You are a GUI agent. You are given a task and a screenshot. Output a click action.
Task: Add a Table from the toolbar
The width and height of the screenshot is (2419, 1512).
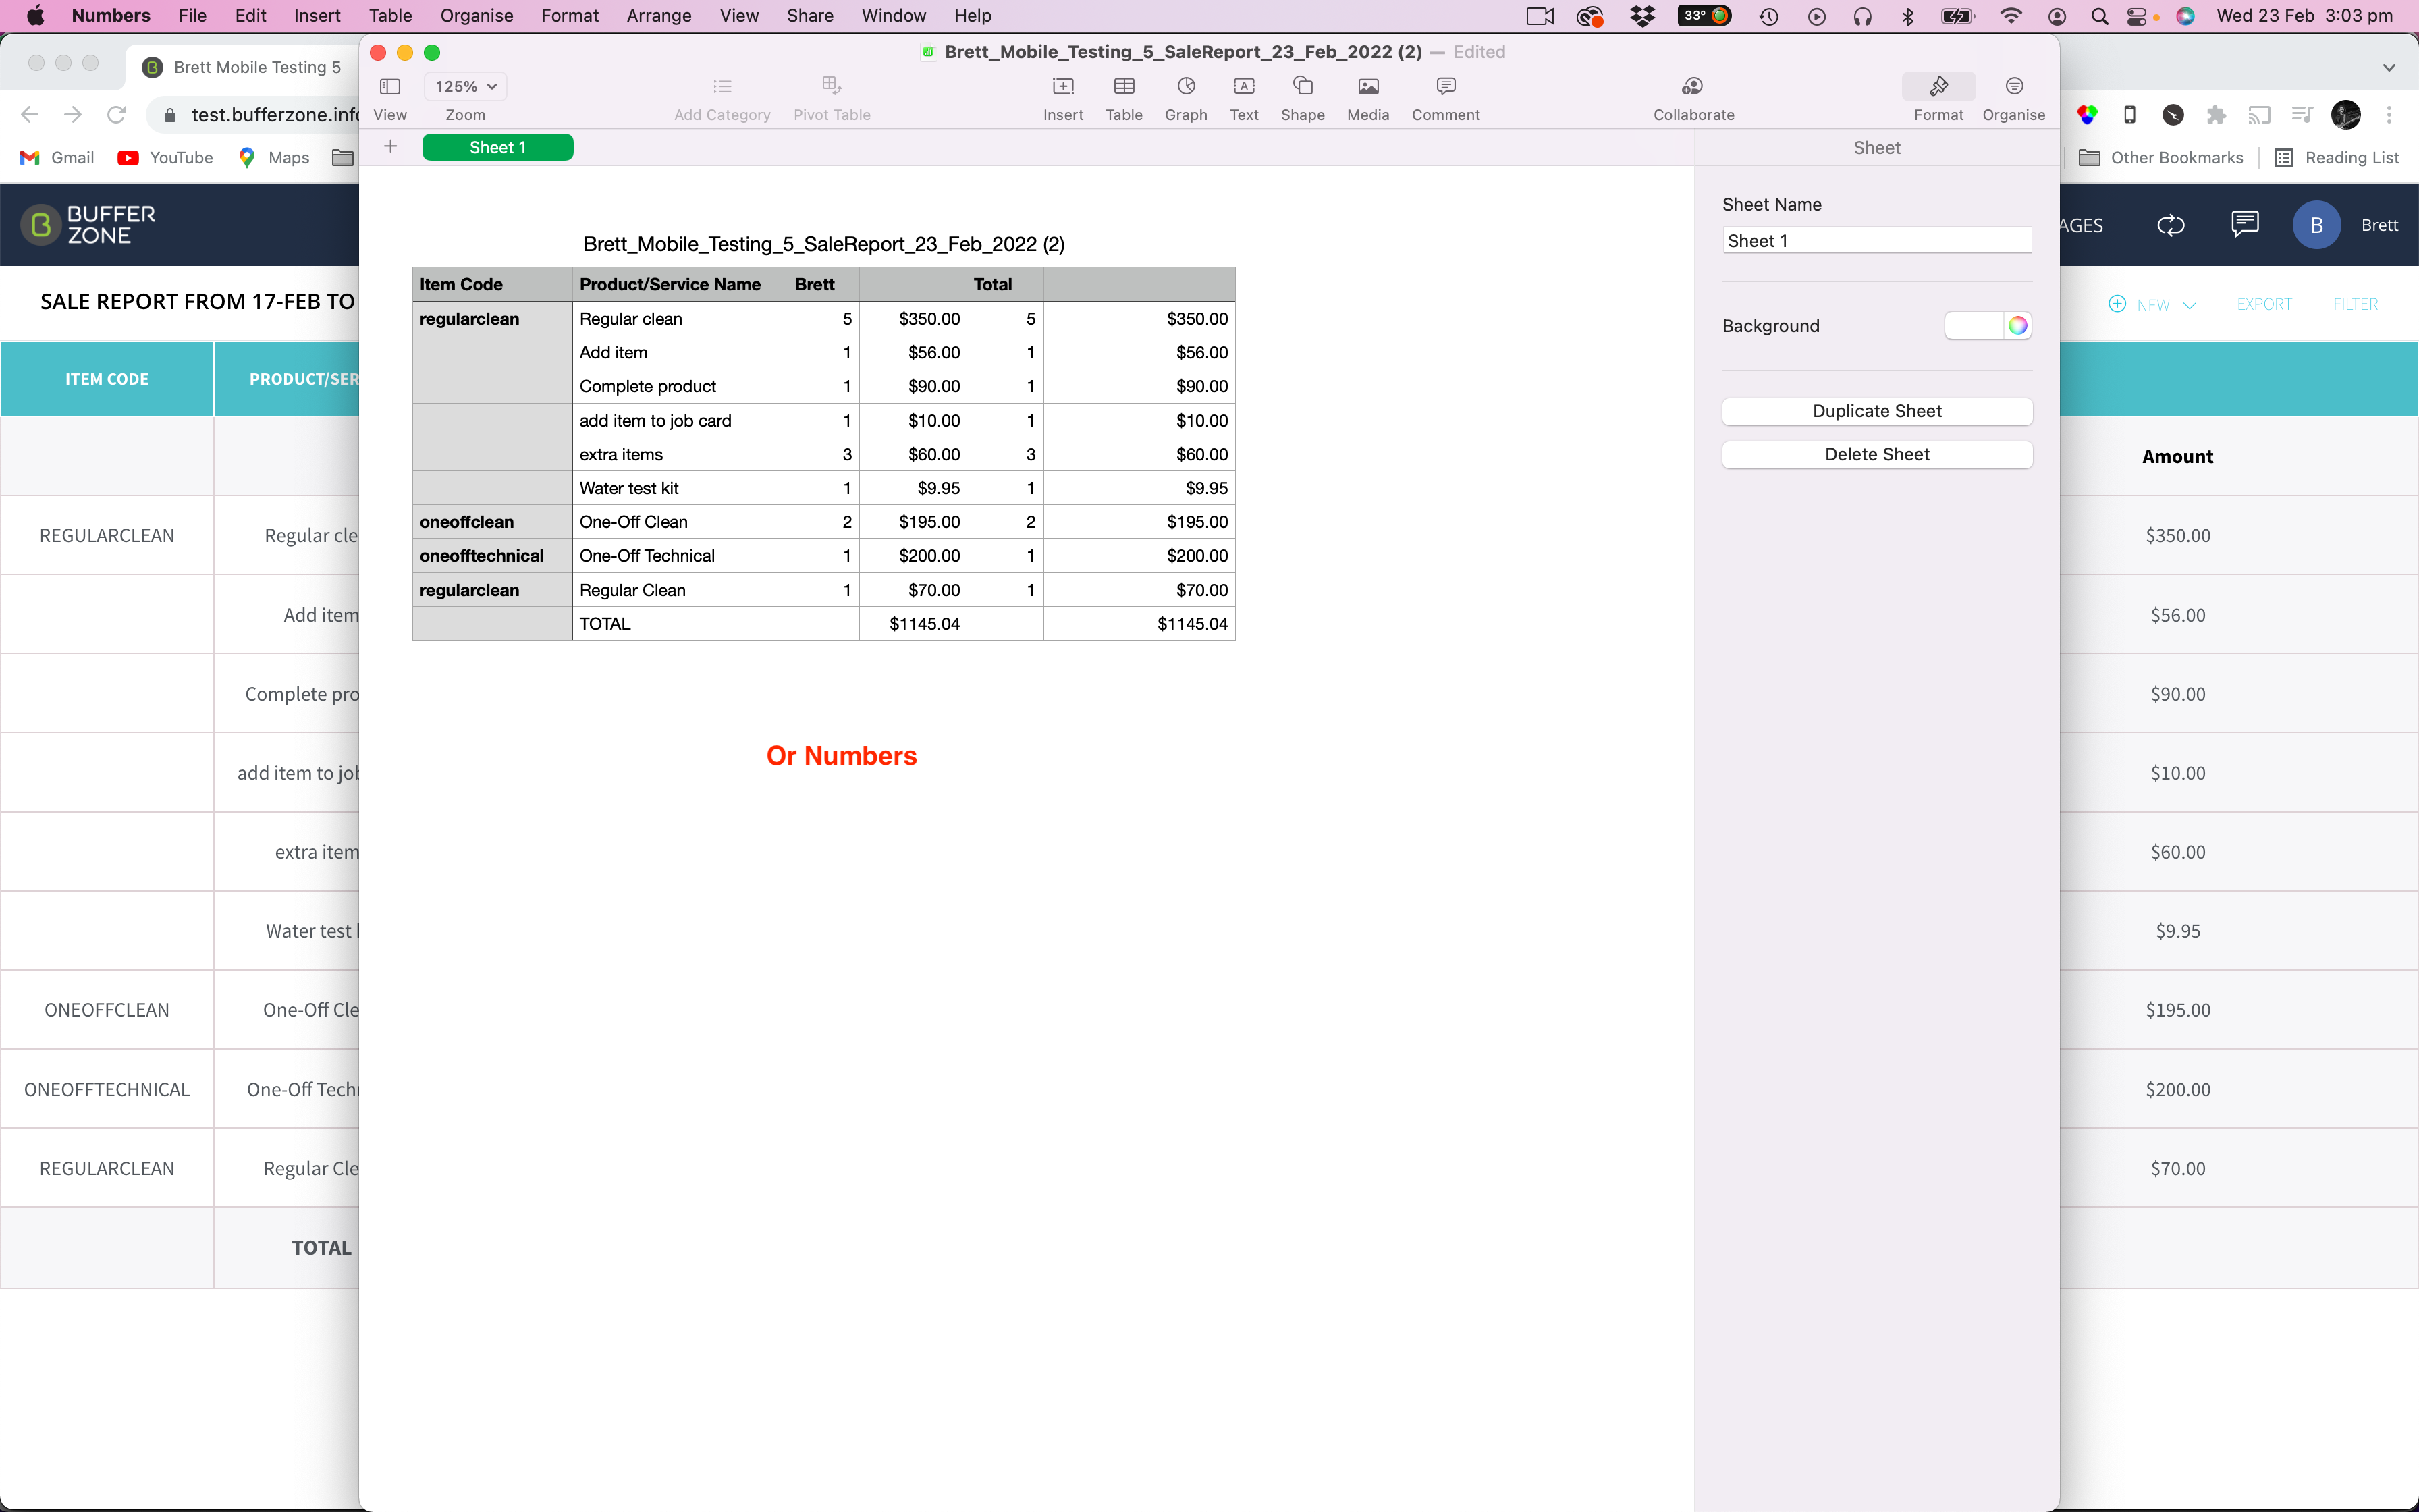point(1124,87)
